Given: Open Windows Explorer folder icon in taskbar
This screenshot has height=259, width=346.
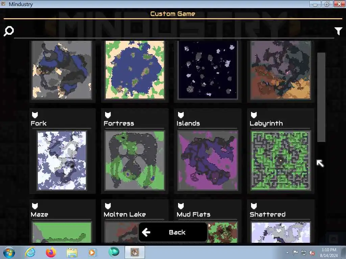Looking at the screenshot, I should coord(72,253).
